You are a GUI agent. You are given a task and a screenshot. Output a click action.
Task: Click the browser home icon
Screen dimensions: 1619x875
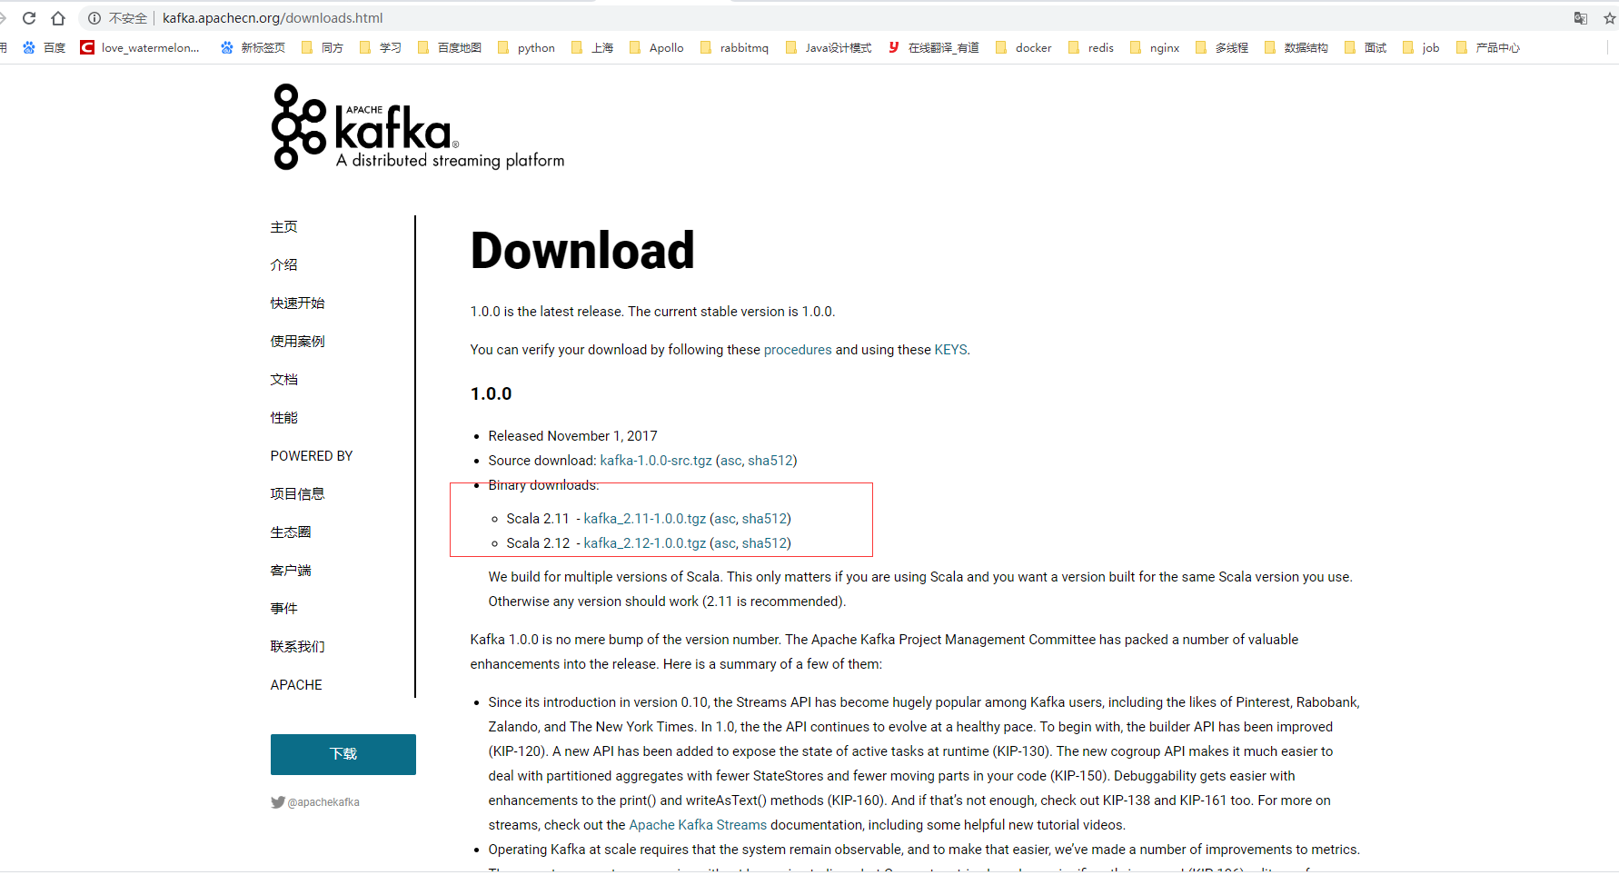pos(58,17)
